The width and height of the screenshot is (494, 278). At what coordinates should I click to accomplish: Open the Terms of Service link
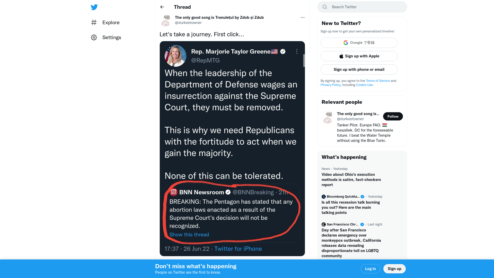pyautogui.click(x=378, y=81)
